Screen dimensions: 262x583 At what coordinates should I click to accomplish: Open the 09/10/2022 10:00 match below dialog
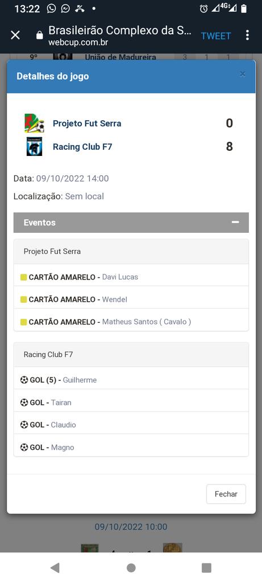pyautogui.click(x=131, y=527)
